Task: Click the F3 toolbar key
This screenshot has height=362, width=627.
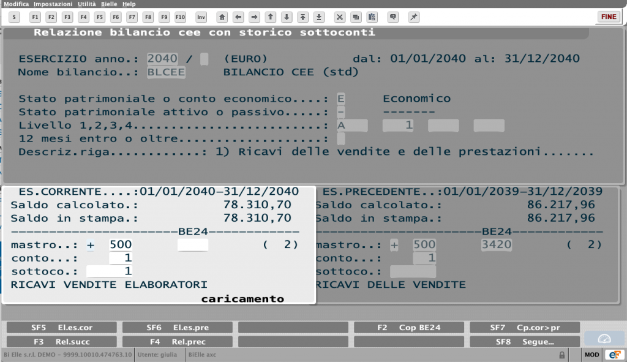Action: click(x=67, y=17)
